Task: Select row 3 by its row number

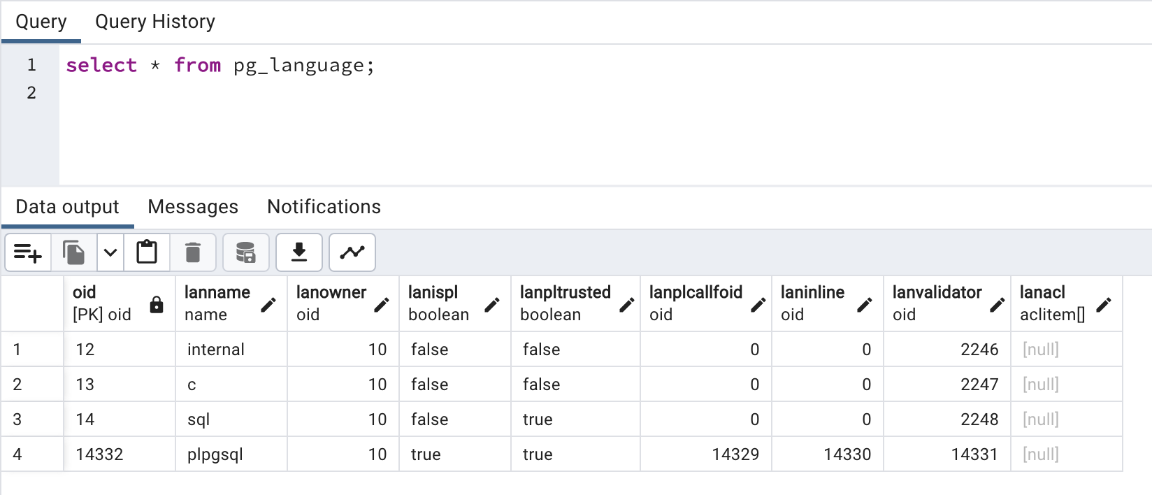Action: coord(17,419)
